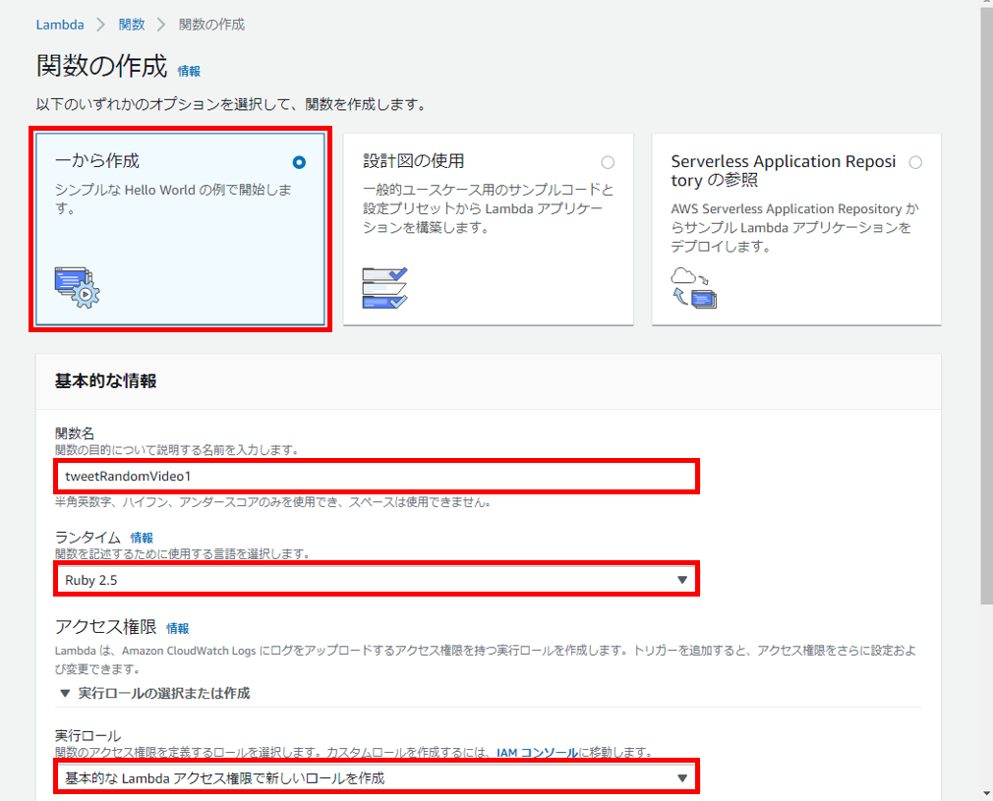Select the 一から作成 radio button
993x801 pixels.
[299, 163]
